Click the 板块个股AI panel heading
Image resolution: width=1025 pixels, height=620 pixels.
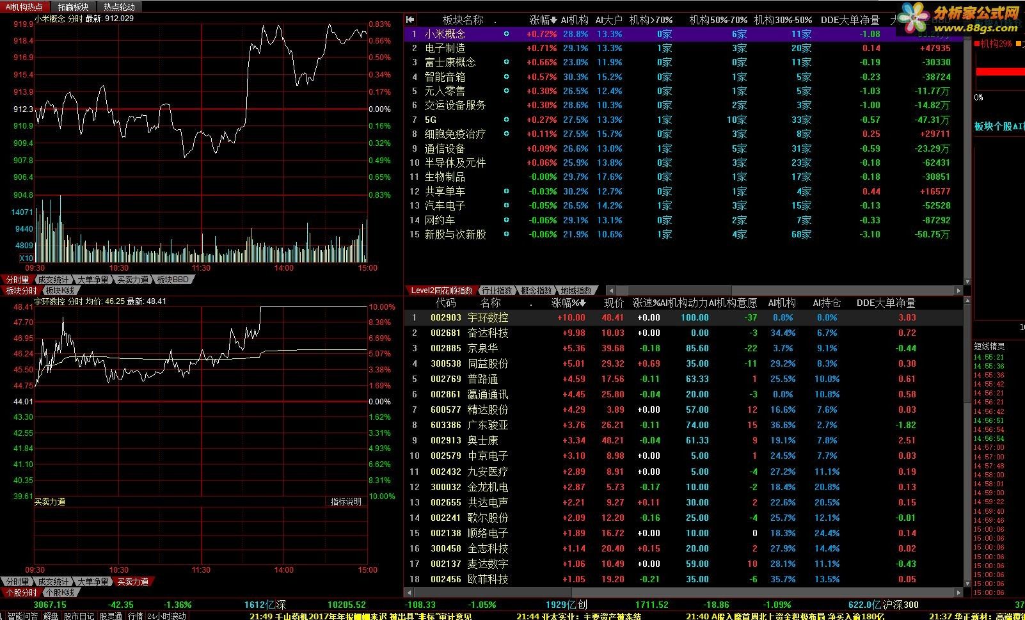pyautogui.click(x=999, y=126)
